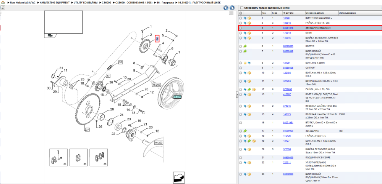Click the box icon in row 412126
This screenshot has height=184, width=382.
pyautogui.click(x=249, y=136)
